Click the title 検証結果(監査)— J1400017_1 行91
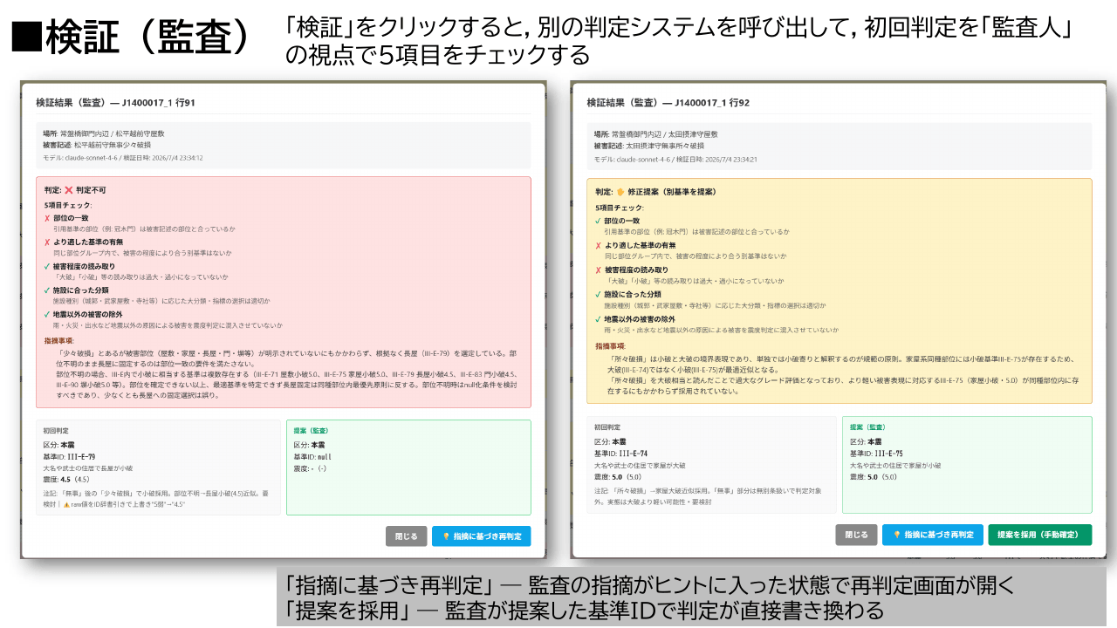This screenshot has width=1117, height=628. coord(115,103)
